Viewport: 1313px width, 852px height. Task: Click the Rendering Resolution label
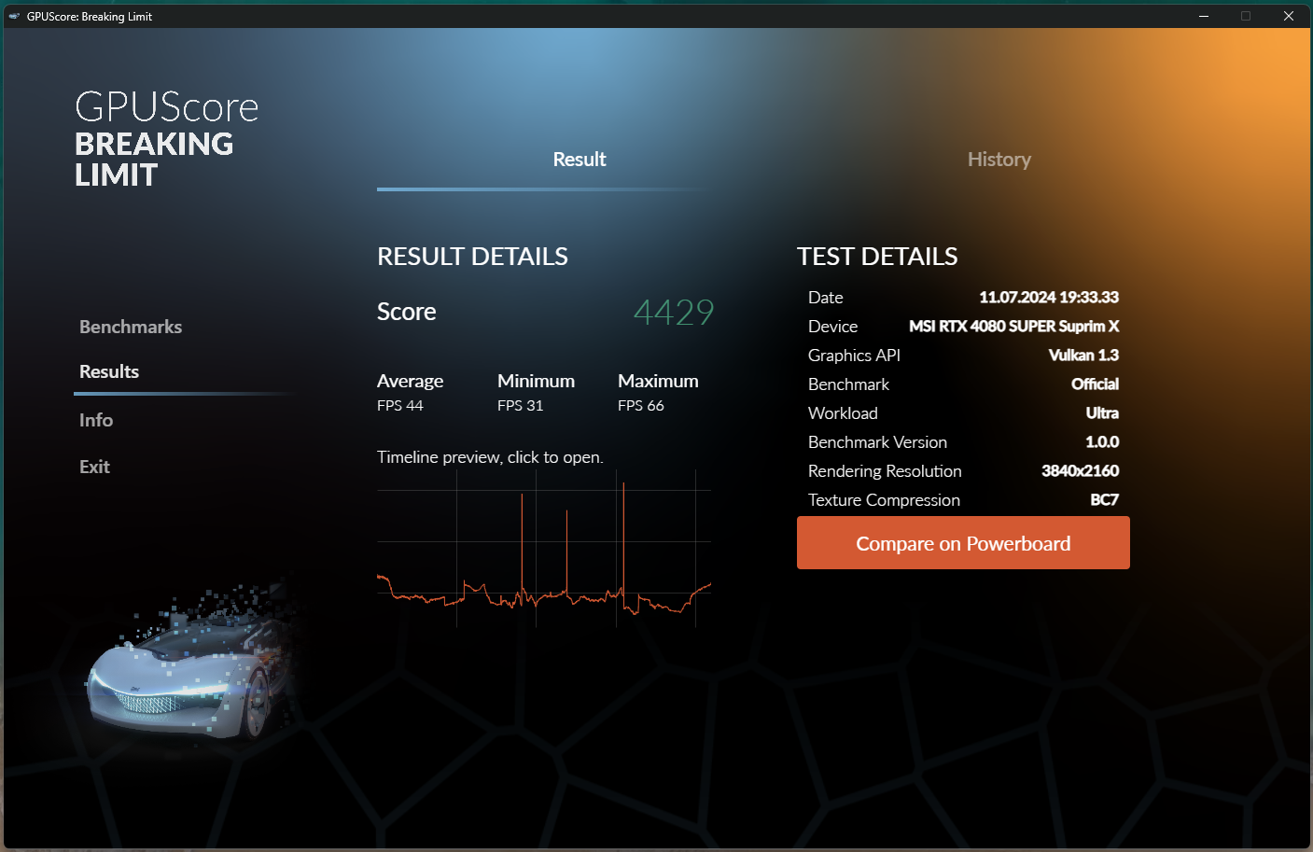[885, 471]
